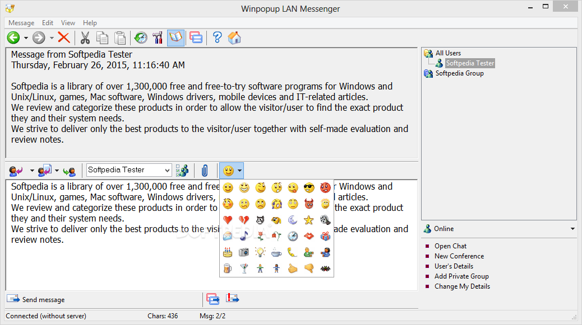
Task: Click the clock with green arrow icon
Action: [x=141, y=37]
